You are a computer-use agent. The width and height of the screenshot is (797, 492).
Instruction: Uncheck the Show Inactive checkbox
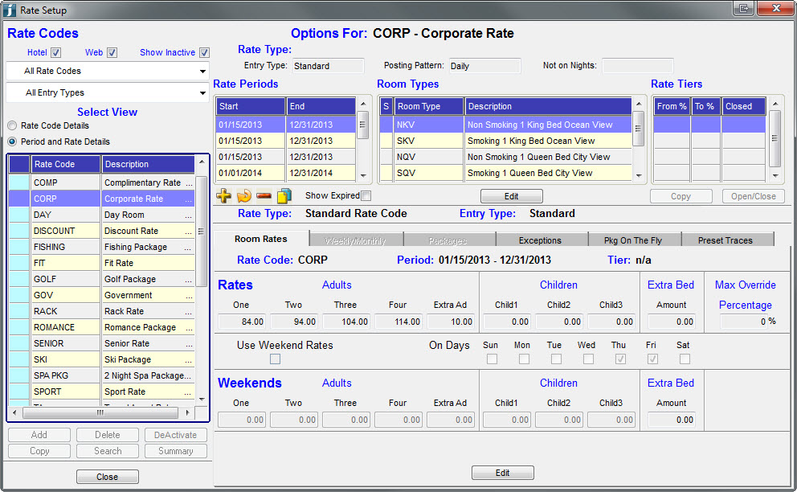[204, 52]
